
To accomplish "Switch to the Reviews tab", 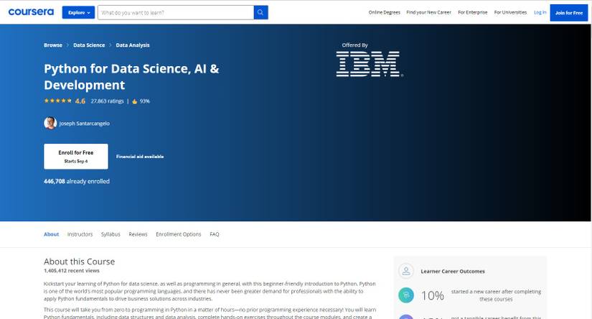I will (138, 234).
